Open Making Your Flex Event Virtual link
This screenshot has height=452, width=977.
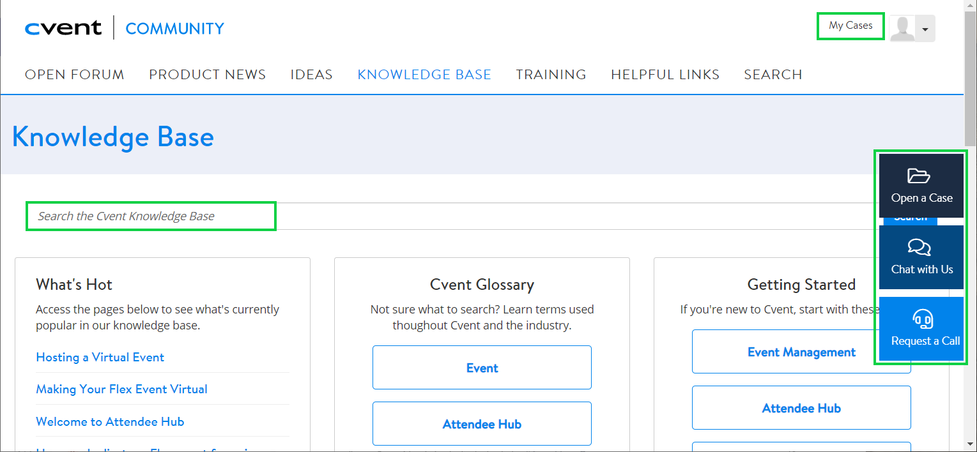(x=122, y=389)
